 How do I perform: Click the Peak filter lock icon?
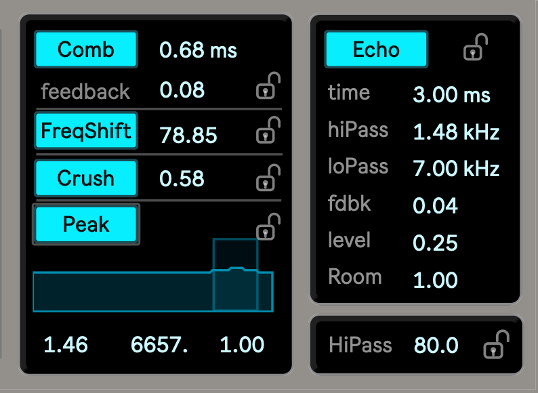point(268,226)
